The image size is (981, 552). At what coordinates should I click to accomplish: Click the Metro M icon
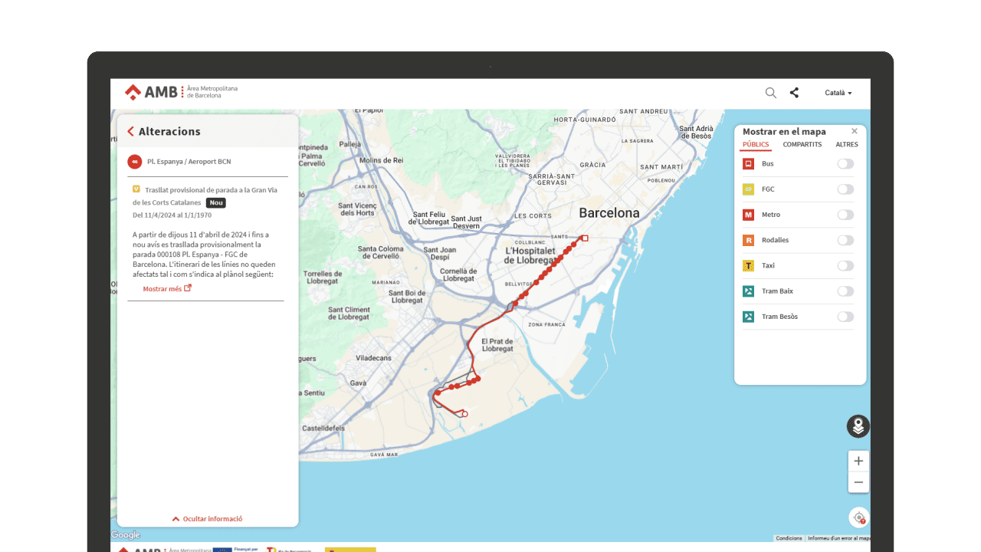coord(748,215)
